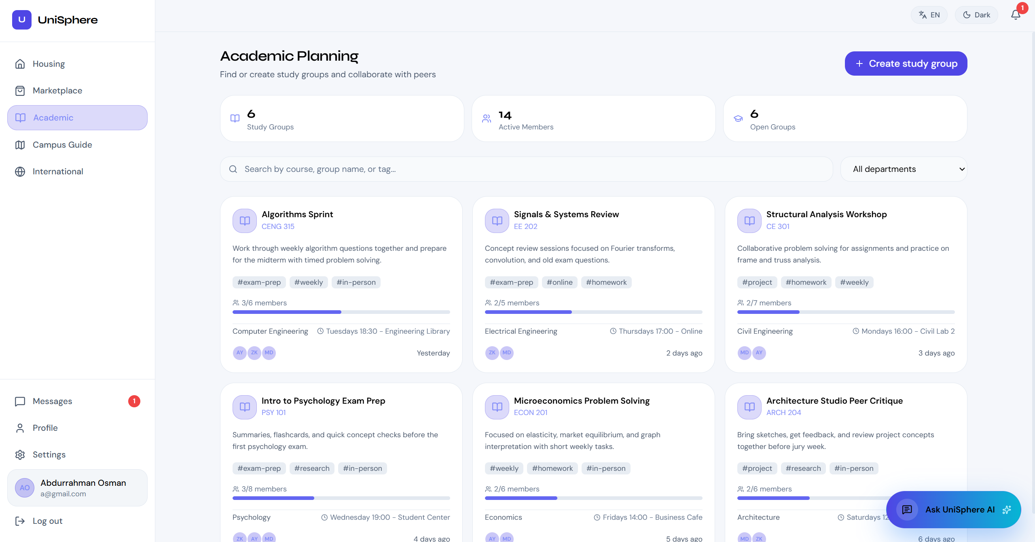
Task: Open the Settings page
Action: click(49, 455)
